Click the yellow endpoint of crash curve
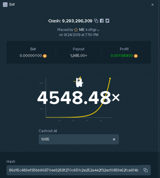 click(110, 78)
